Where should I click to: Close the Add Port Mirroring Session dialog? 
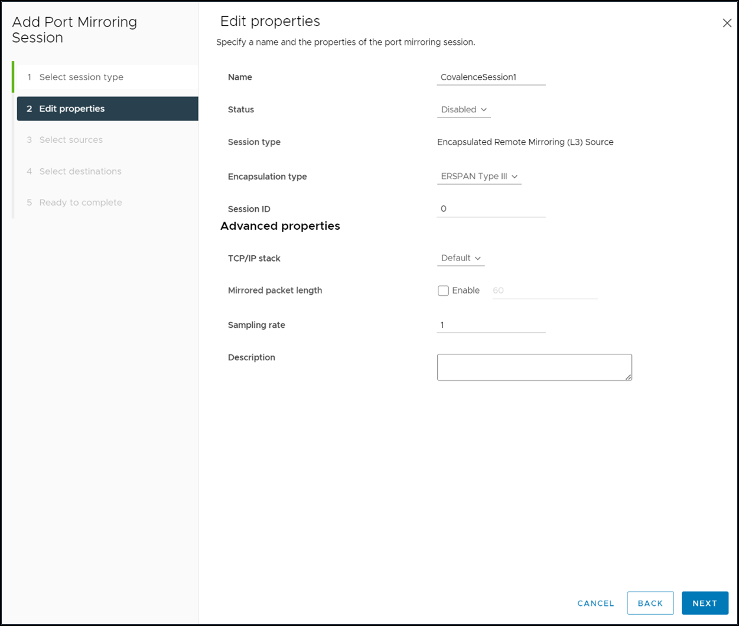[x=727, y=23]
